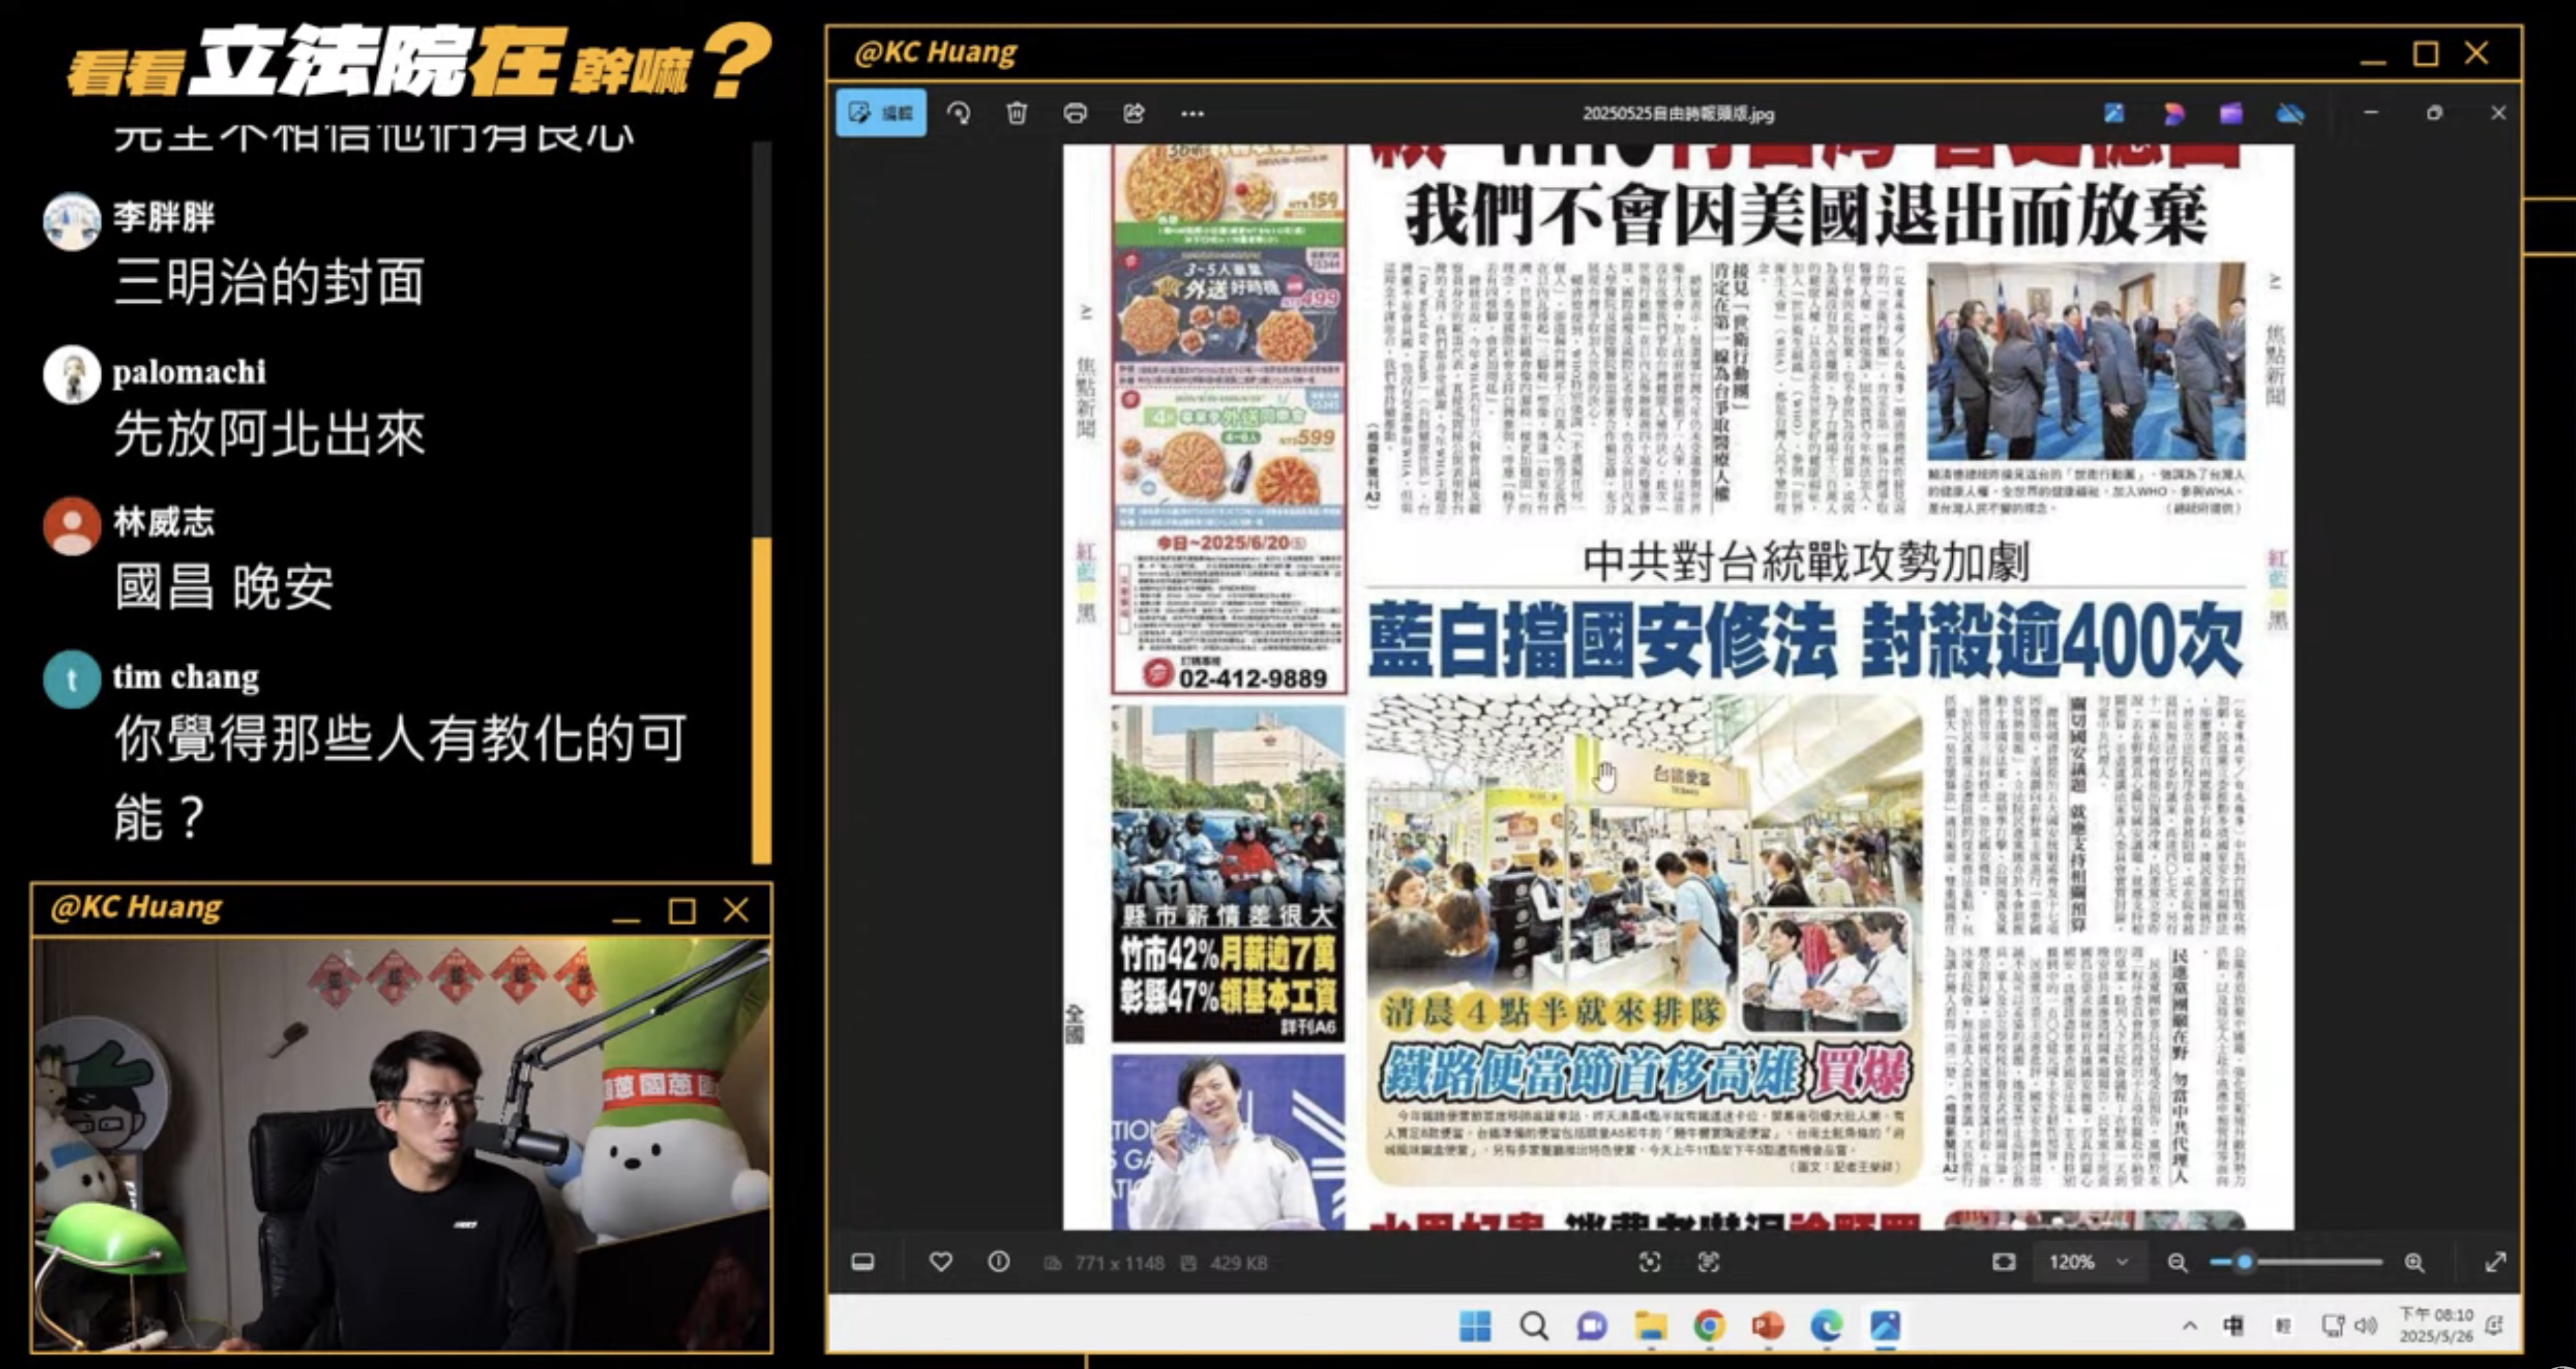This screenshot has width=2576, height=1369.
Task: Click the zoom slider handle
Action: coord(2245,1262)
